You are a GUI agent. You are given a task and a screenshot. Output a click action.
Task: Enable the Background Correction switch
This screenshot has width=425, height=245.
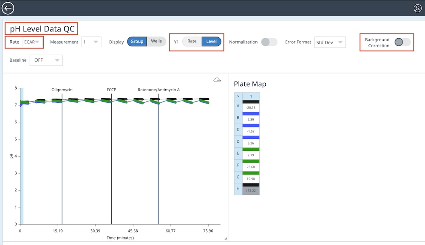[402, 42]
